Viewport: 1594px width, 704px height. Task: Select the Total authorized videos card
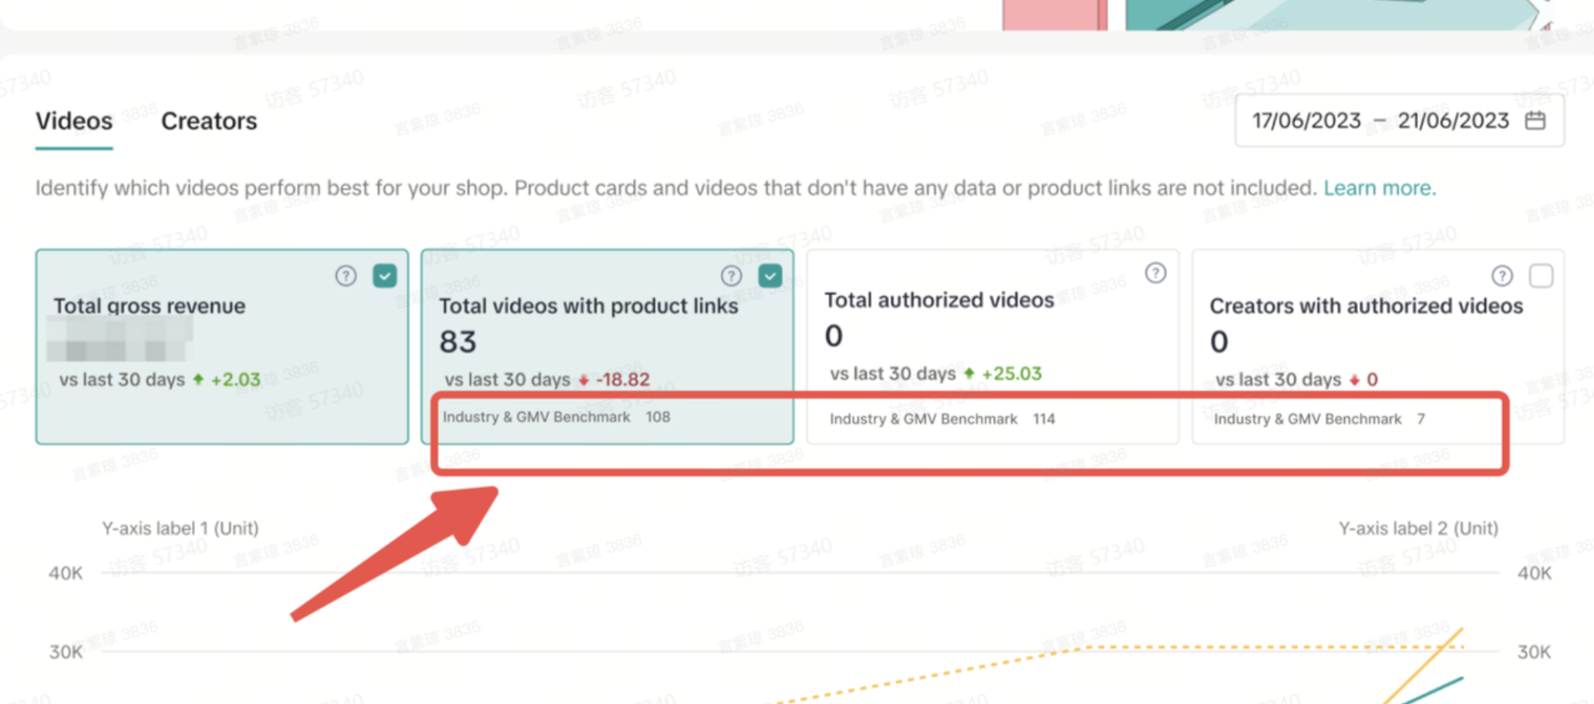click(992, 324)
